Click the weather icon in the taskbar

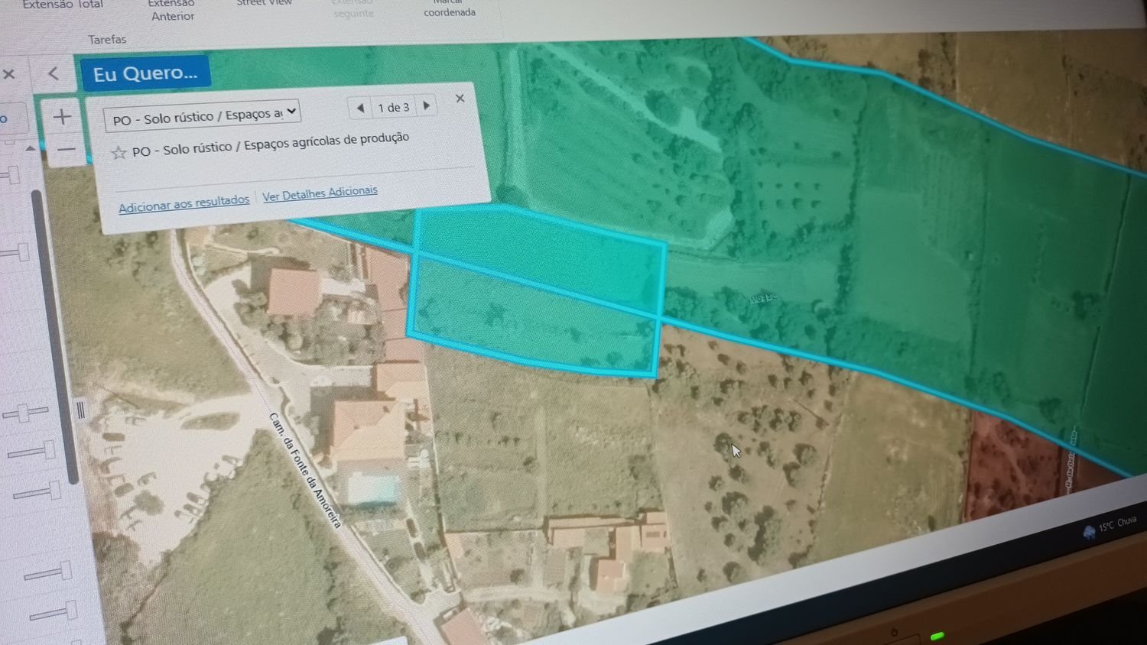(1089, 529)
